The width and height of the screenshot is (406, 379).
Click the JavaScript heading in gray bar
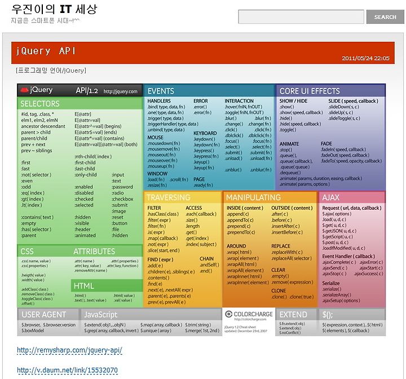click(101, 315)
